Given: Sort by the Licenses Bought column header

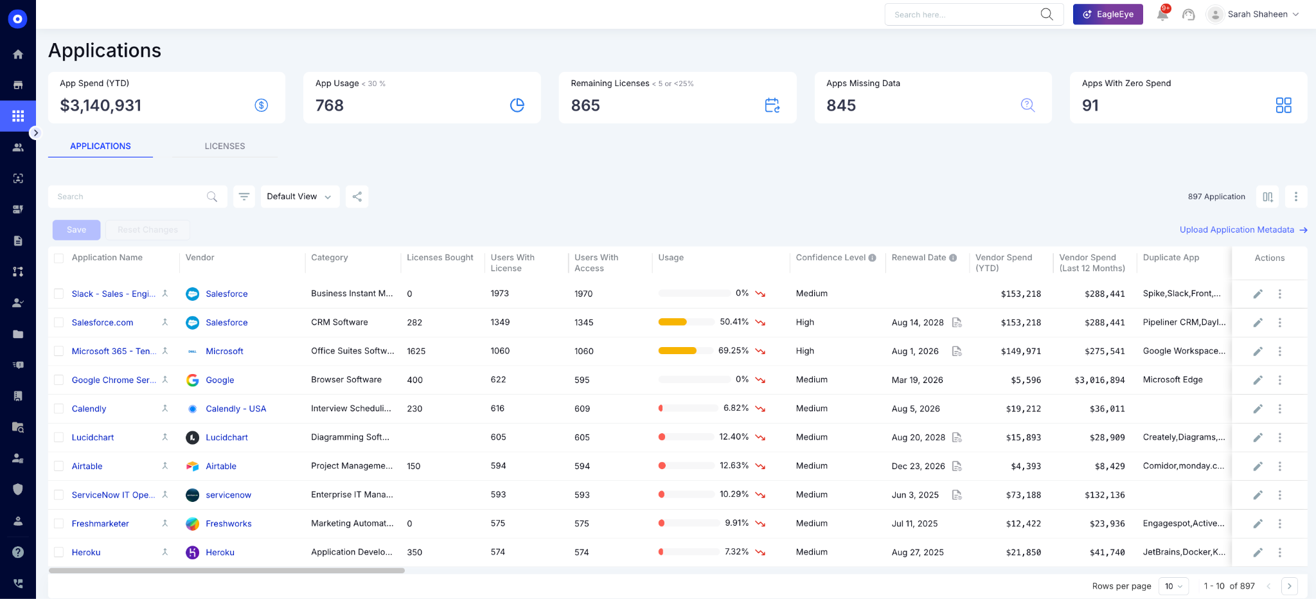Looking at the screenshot, I should coord(440,258).
